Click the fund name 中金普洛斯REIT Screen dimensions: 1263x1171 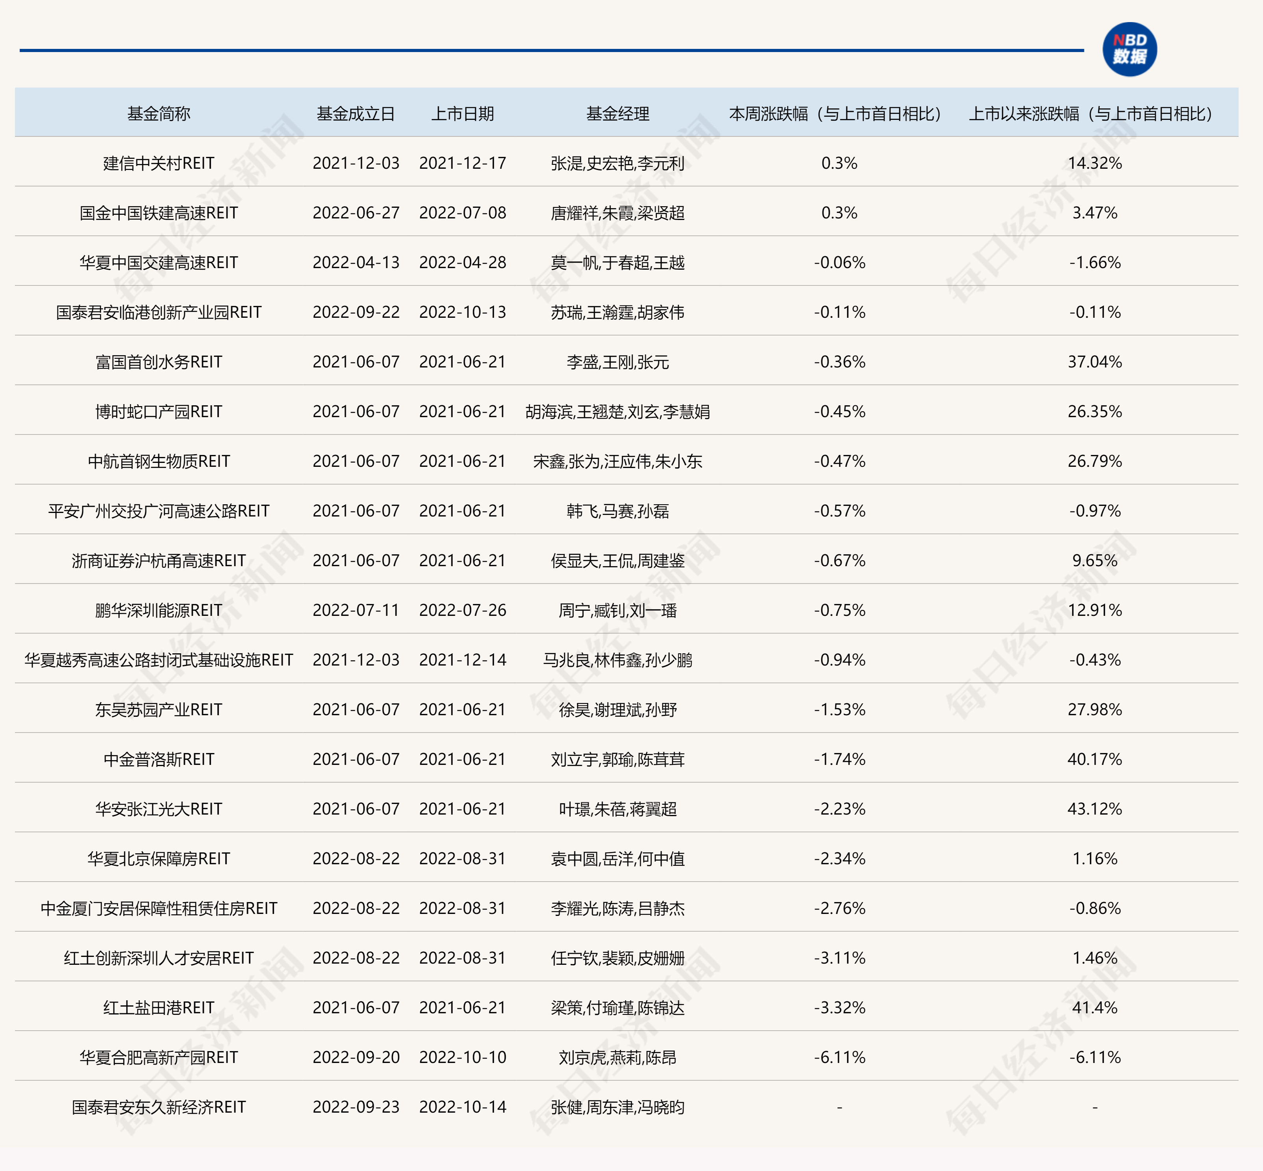158,759
